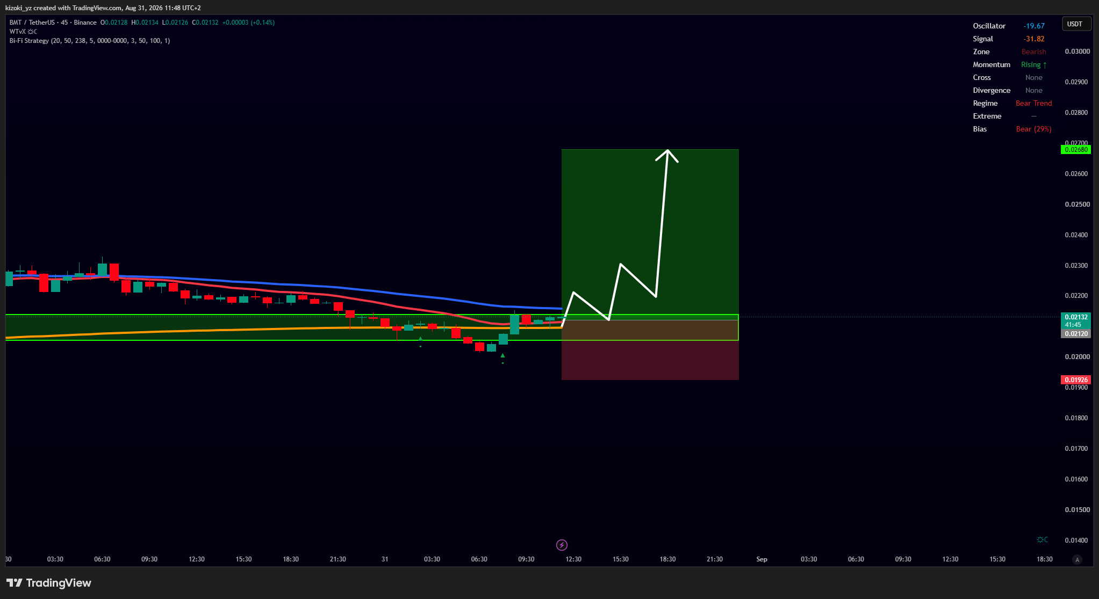Click the 31 date label on time axis
Image resolution: width=1099 pixels, height=599 pixels.
click(x=385, y=559)
